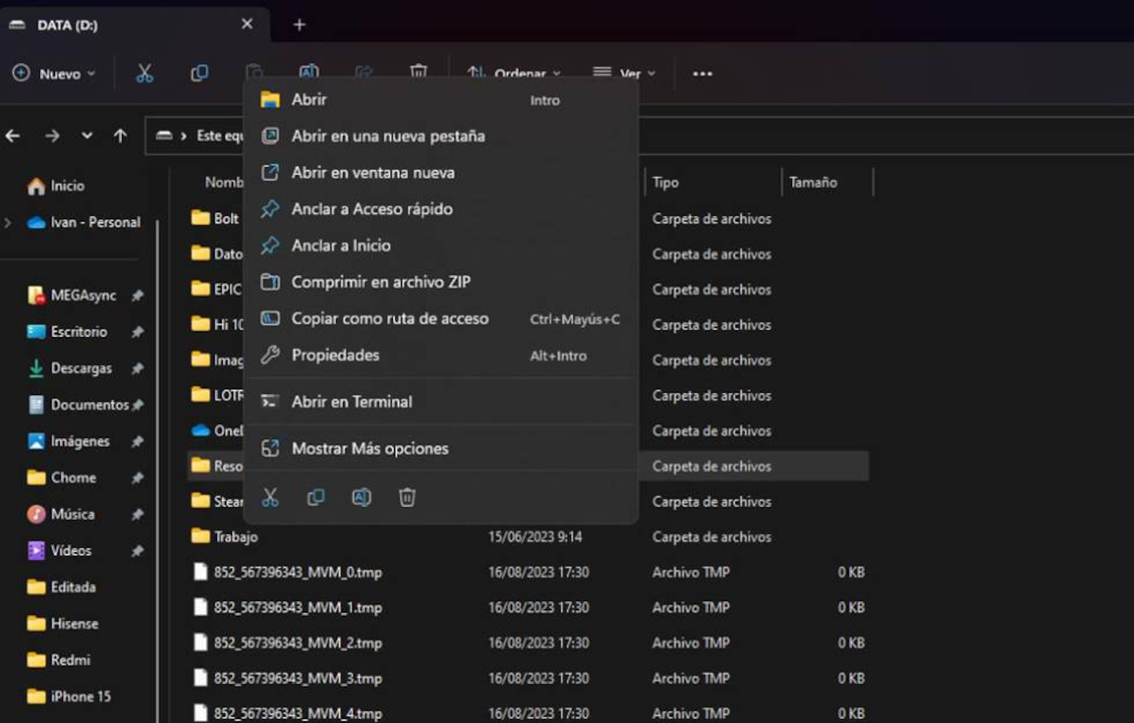The width and height of the screenshot is (1134, 723).
Task: Choose Comprimir en archivo ZIP
Action: point(381,282)
